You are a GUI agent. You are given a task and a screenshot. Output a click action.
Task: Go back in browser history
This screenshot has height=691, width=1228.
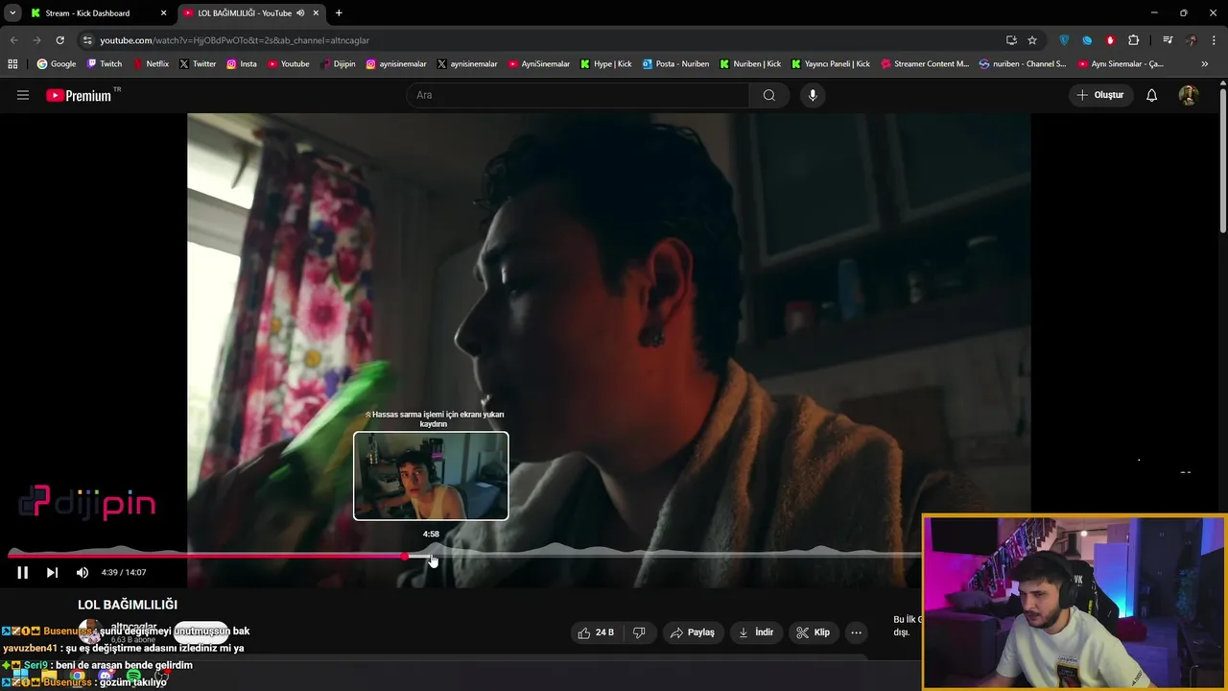(13, 40)
